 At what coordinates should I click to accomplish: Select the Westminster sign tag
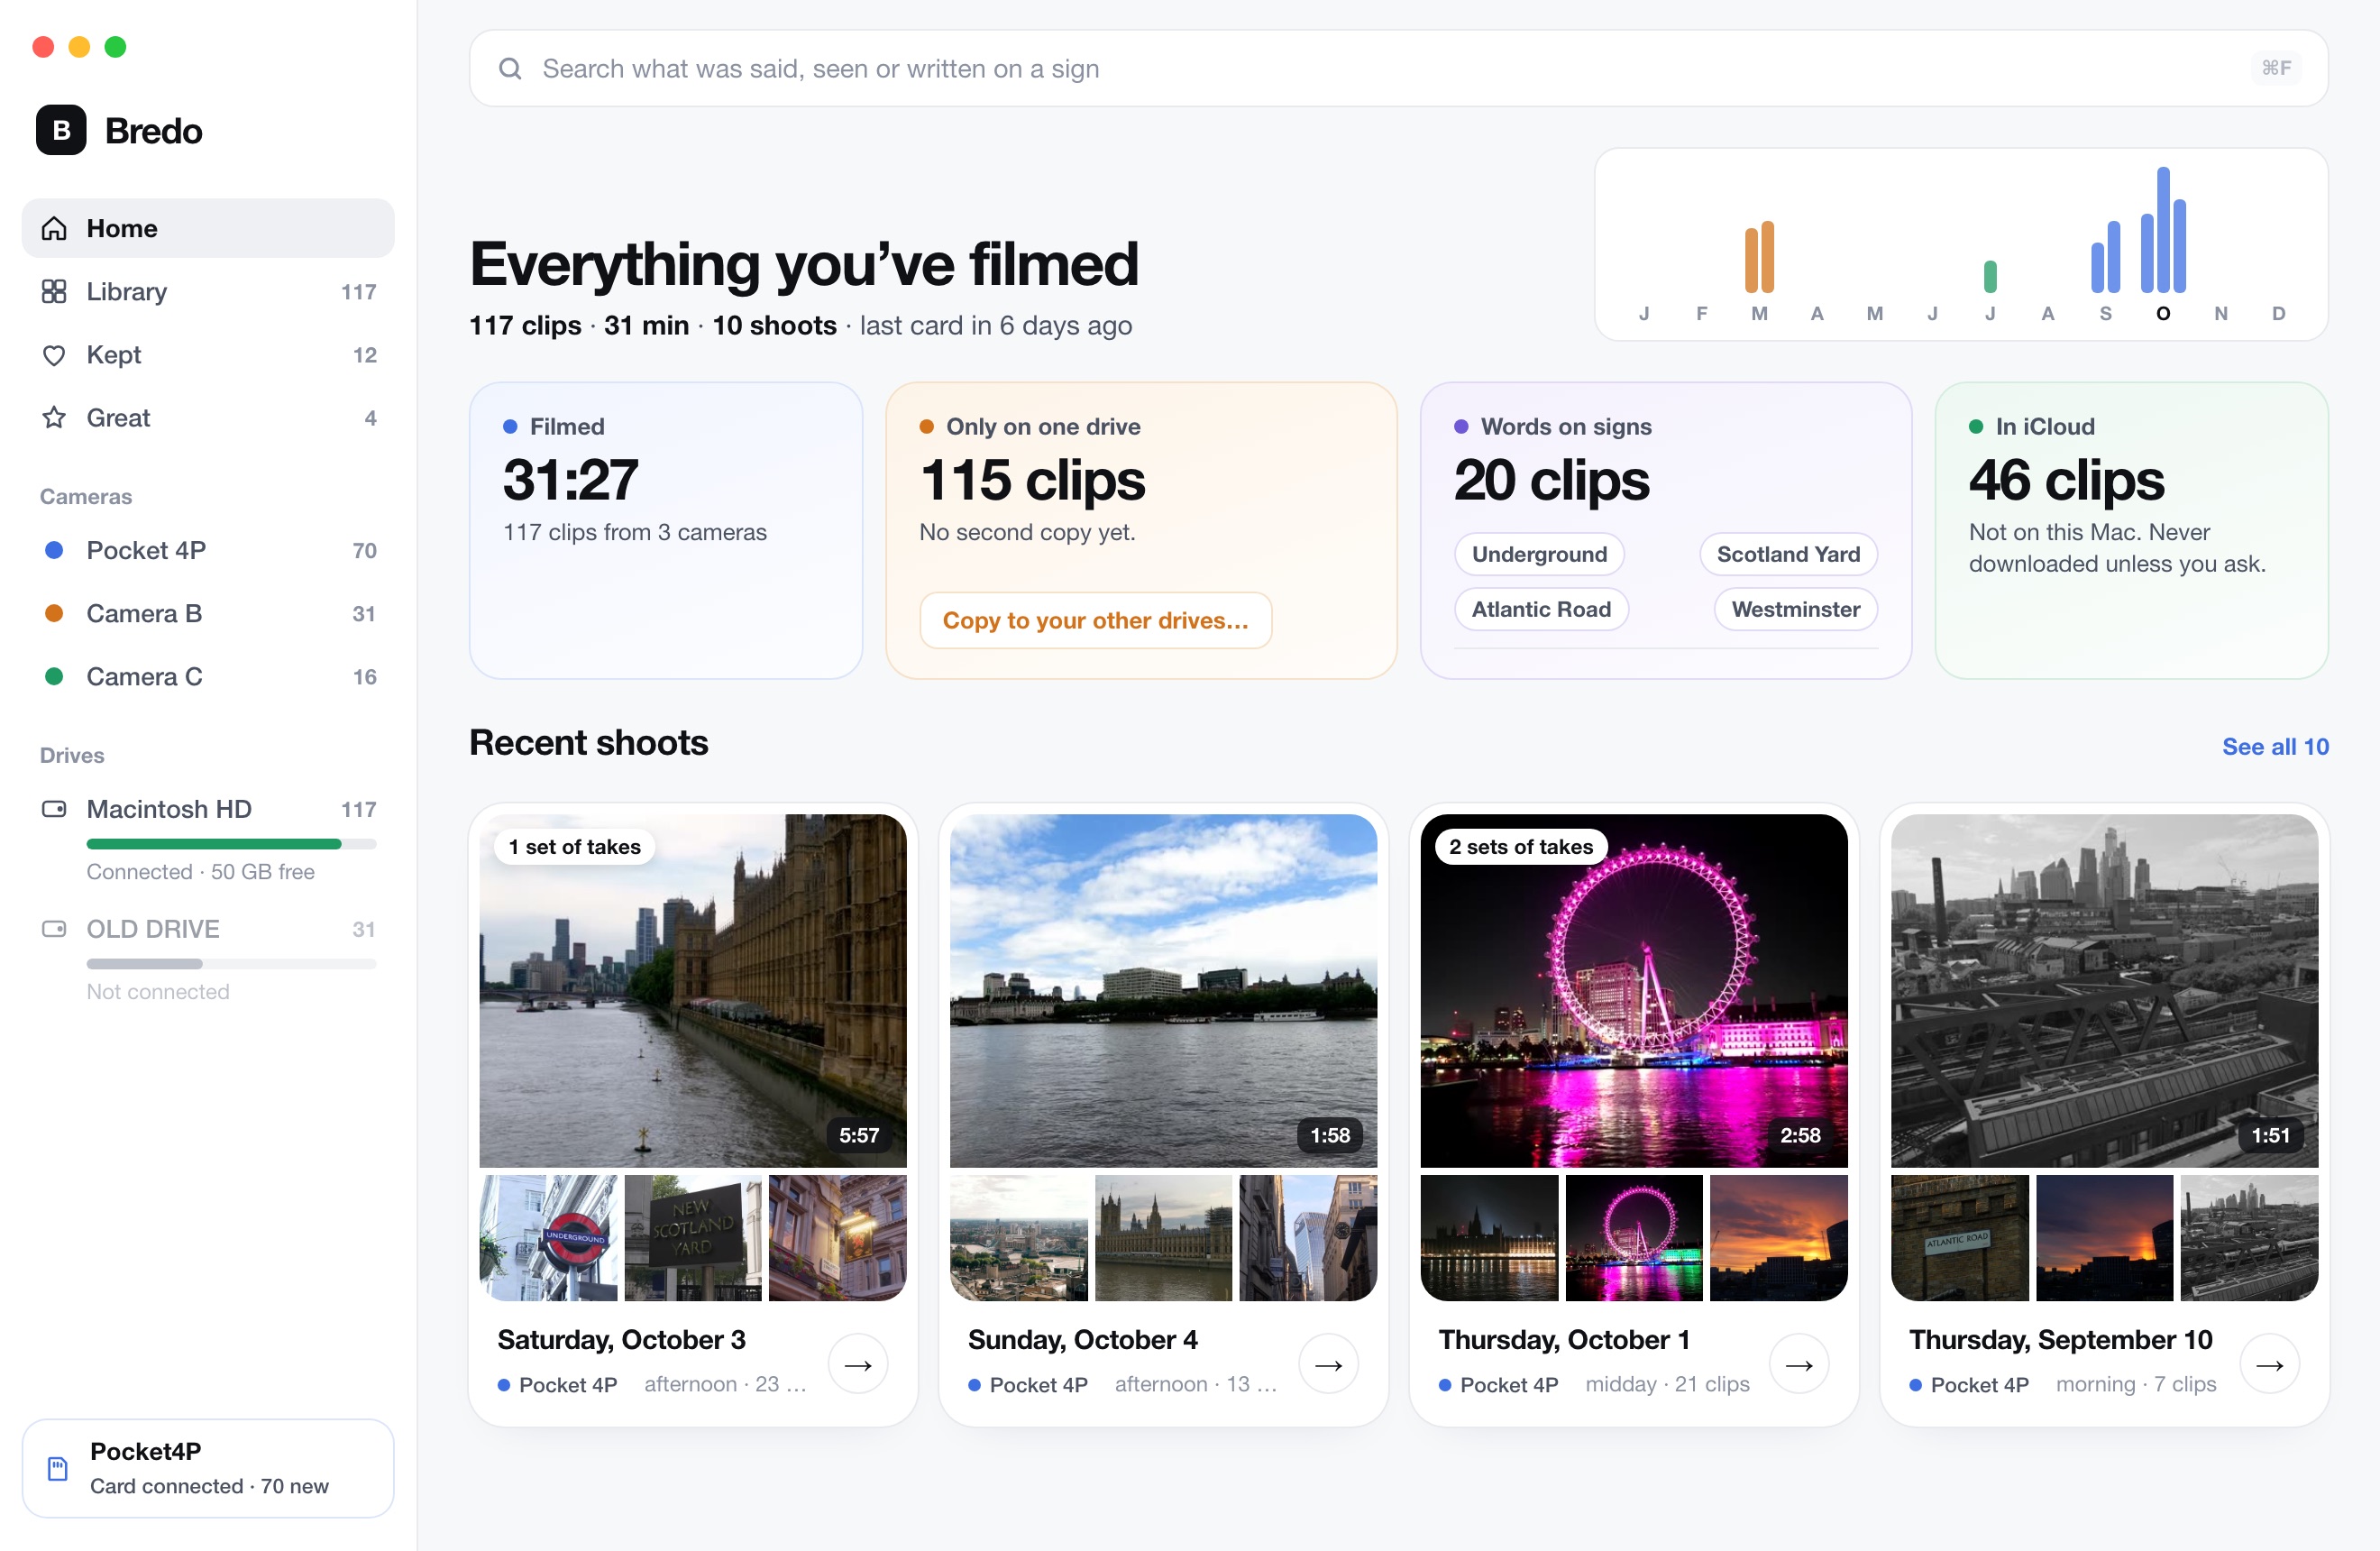coord(1796,609)
